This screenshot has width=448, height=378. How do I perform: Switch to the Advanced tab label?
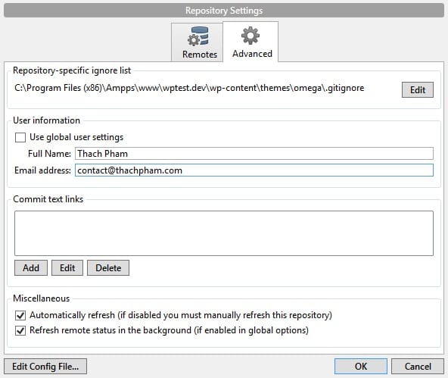[252, 54]
